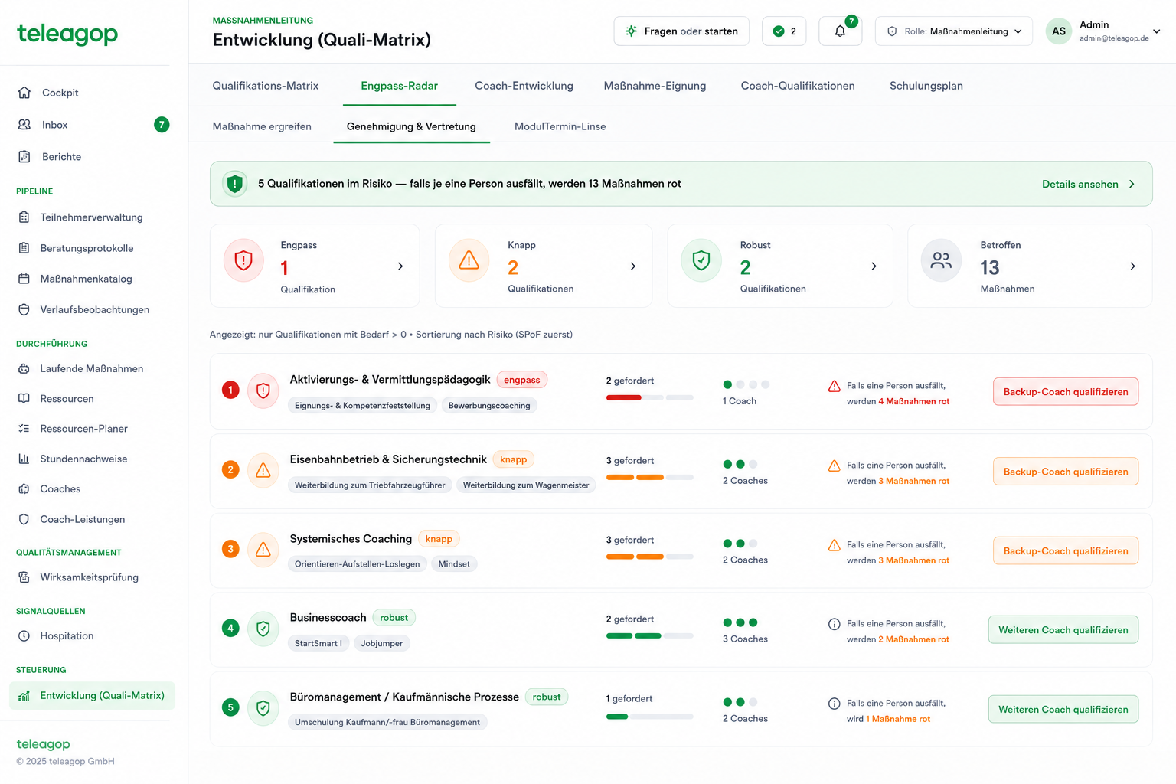This screenshot has height=784, width=1176.
Task: Click the green checkmark counter button
Action: pos(784,31)
